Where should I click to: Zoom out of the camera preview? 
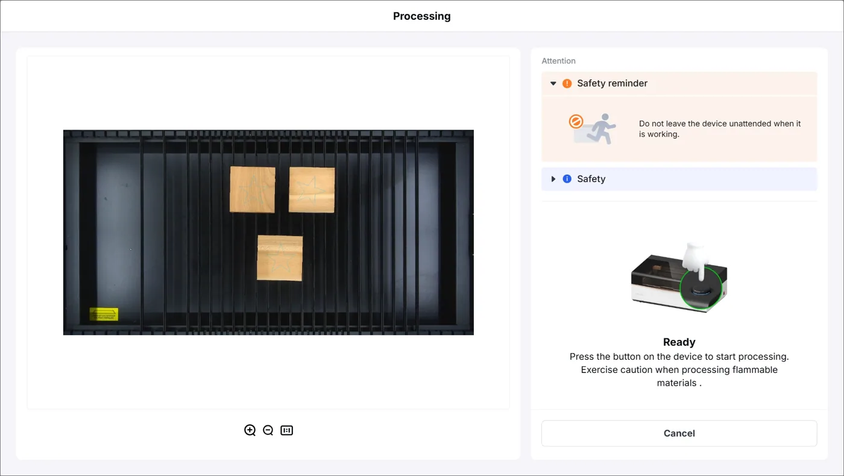click(268, 430)
